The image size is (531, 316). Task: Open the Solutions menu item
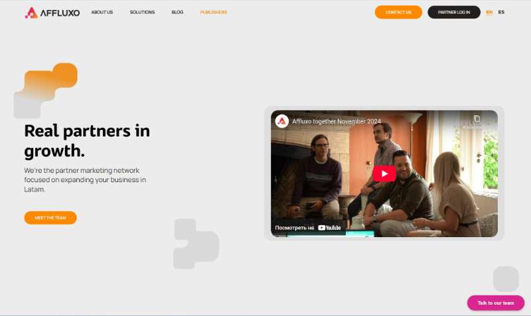[142, 12]
